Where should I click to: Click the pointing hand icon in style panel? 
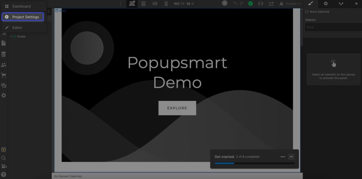333,64
